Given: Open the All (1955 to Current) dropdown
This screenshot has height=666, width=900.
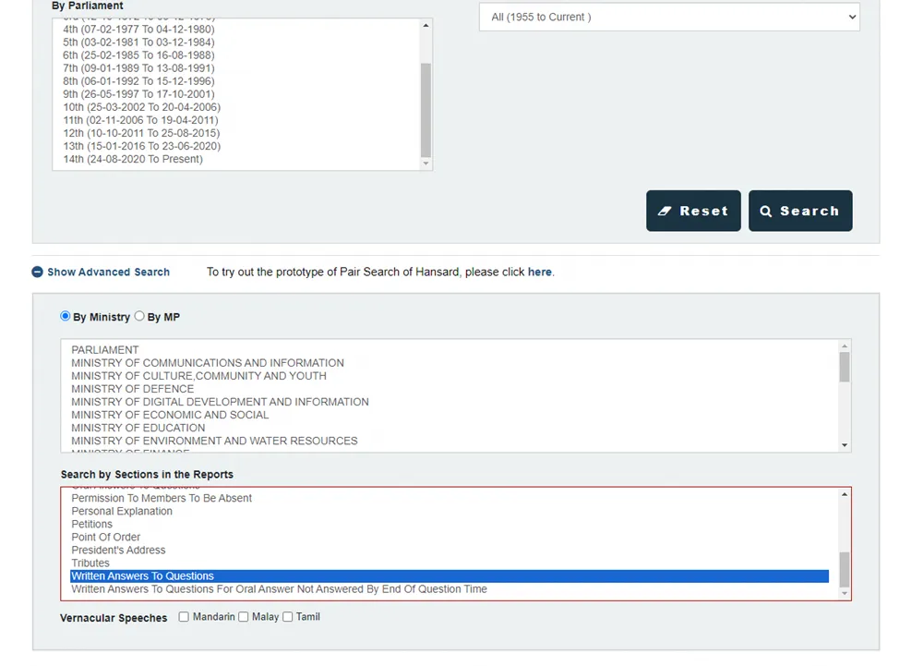Looking at the screenshot, I should point(668,17).
